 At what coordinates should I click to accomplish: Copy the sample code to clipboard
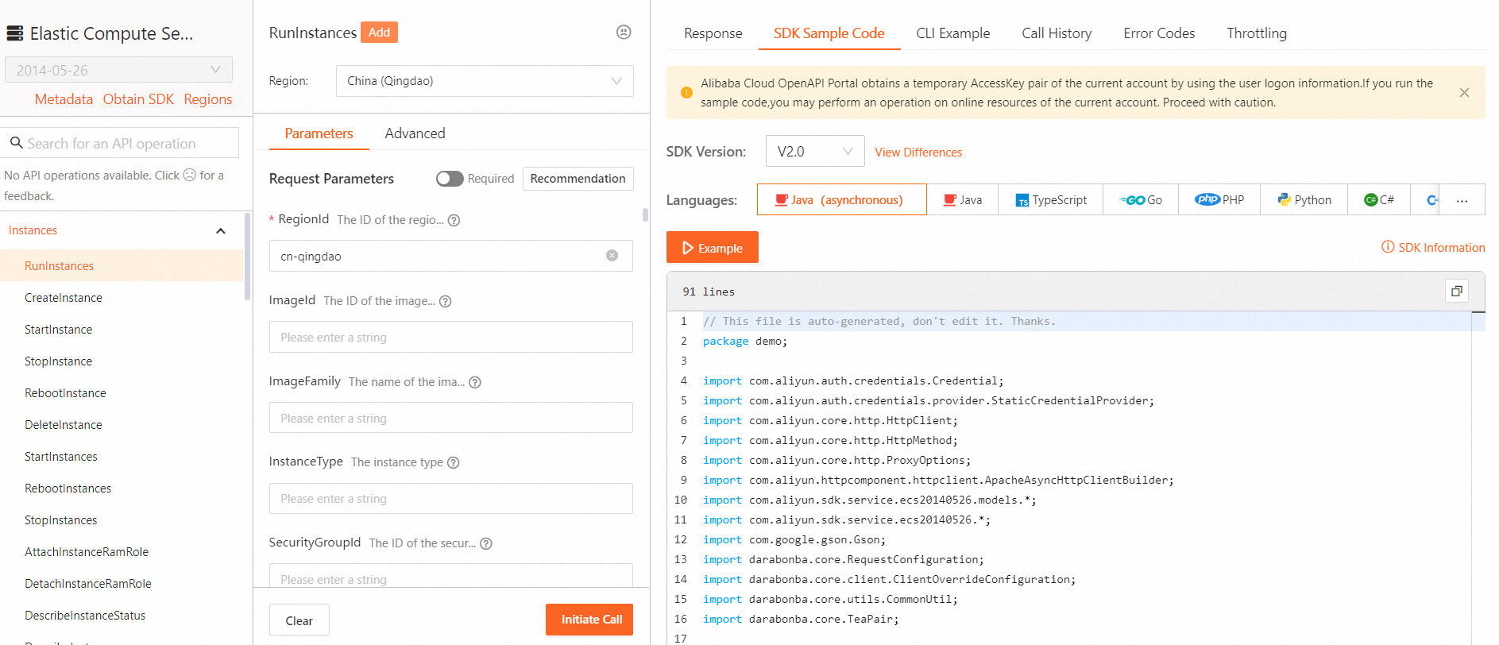click(x=1456, y=292)
